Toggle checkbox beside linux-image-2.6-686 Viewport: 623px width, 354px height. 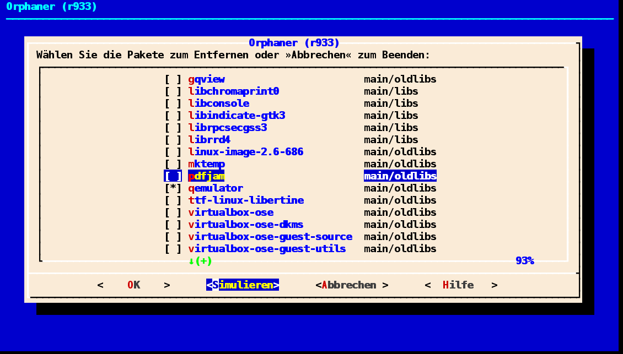click(x=173, y=152)
